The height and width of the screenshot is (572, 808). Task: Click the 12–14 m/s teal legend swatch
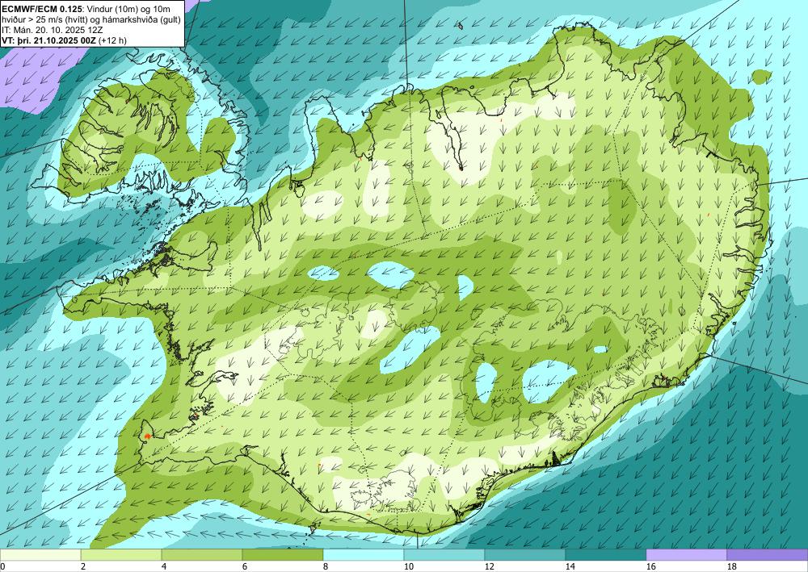coord(525,555)
